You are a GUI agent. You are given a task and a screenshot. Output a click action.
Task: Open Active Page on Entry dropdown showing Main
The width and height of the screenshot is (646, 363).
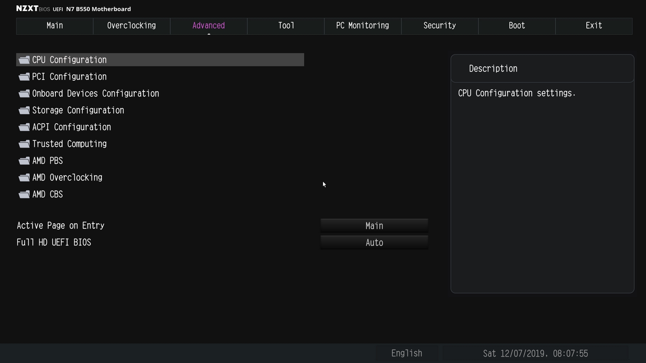pyautogui.click(x=374, y=226)
